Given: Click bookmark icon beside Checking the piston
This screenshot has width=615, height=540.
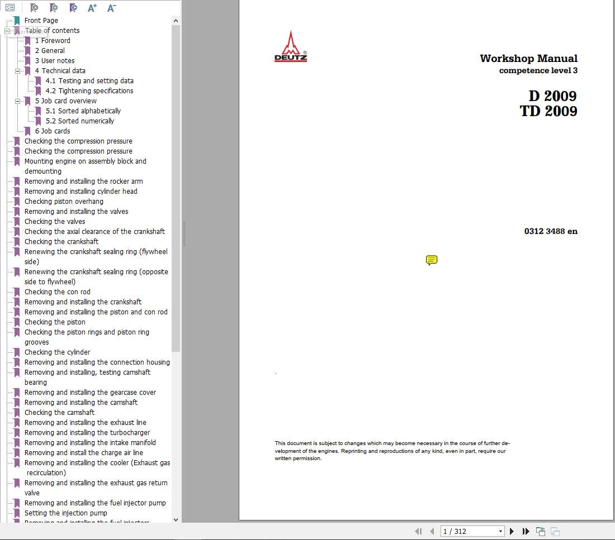Looking at the screenshot, I should pyautogui.click(x=17, y=322).
